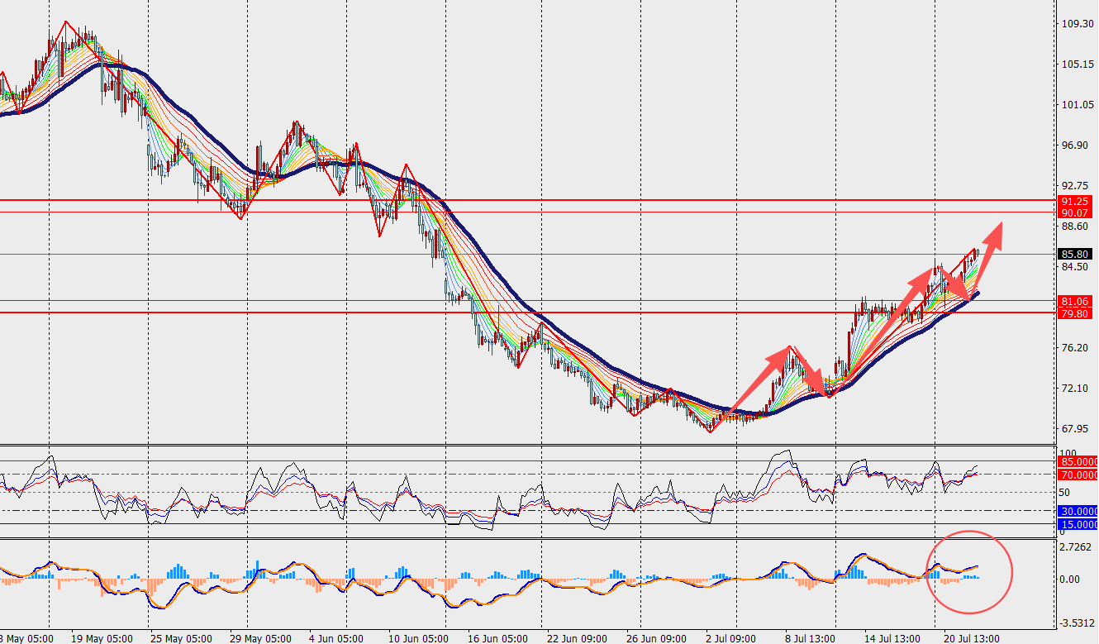Click the blue 15.0000 oversold label

tap(1078, 525)
